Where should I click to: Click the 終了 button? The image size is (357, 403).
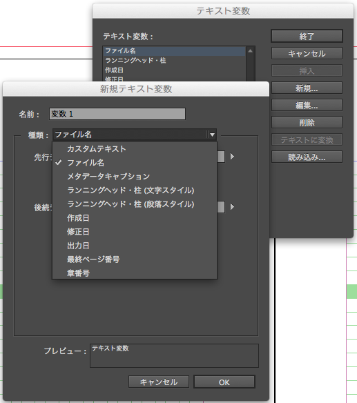307,37
